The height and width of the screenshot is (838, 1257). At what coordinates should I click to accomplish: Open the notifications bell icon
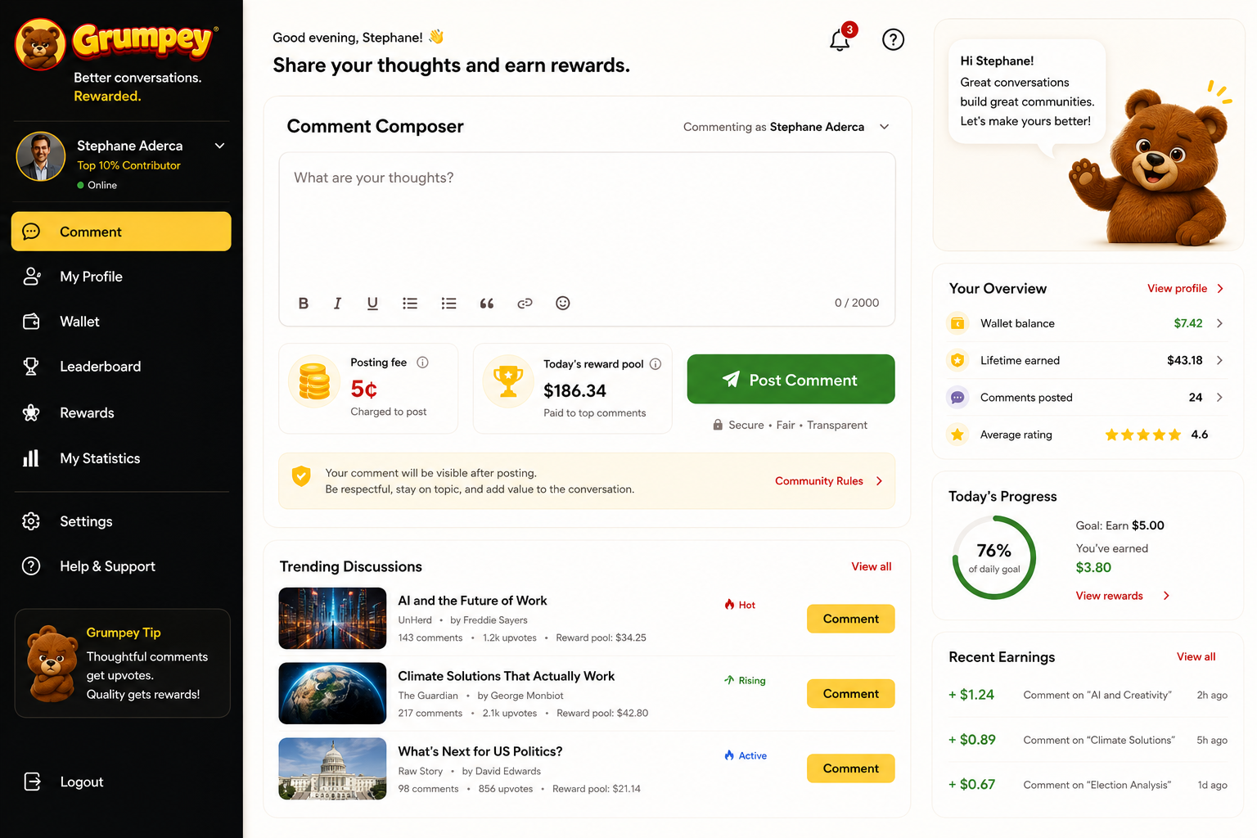(840, 39)
